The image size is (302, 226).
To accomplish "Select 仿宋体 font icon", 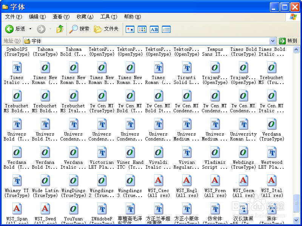I will tap(215, 209).
